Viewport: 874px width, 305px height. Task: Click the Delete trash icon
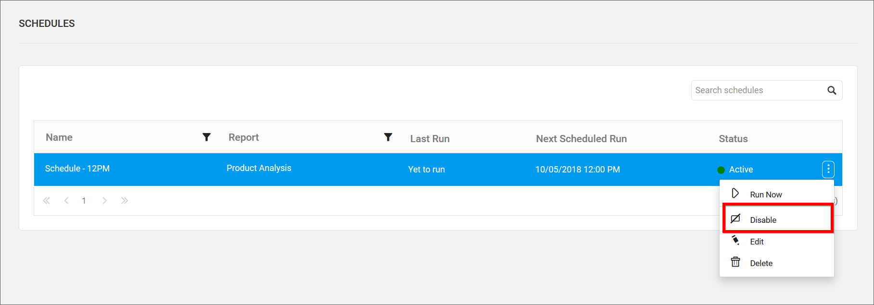pyautogui.click(x=735, y=262)
